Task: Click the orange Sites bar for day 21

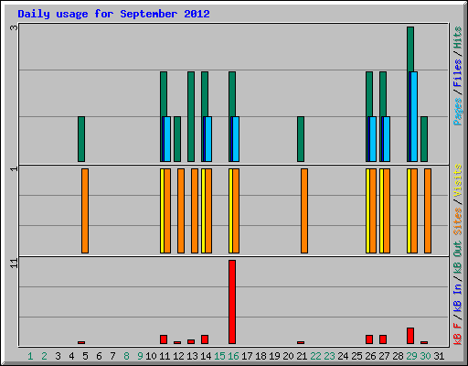Action: (304, 210)
